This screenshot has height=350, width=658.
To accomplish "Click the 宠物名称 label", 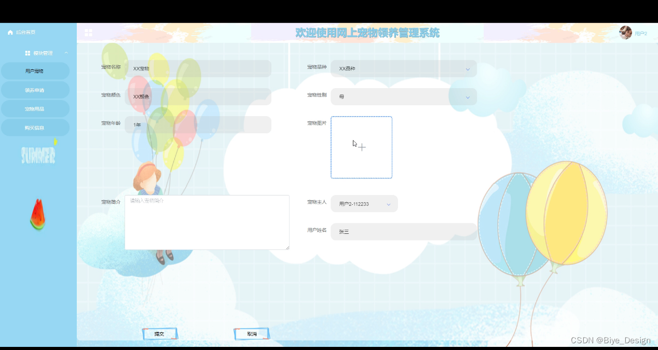I will point(111,67).
